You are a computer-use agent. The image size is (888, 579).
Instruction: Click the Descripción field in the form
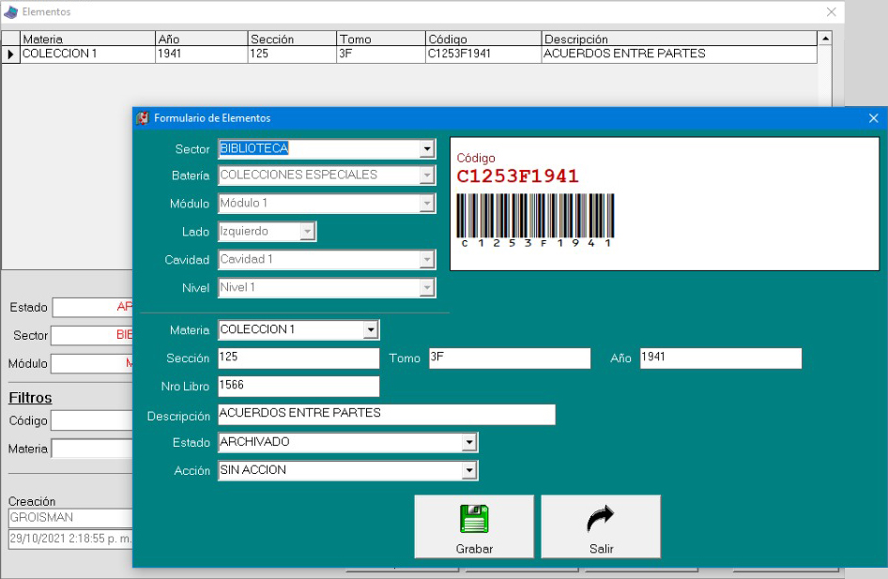(386, 415)
